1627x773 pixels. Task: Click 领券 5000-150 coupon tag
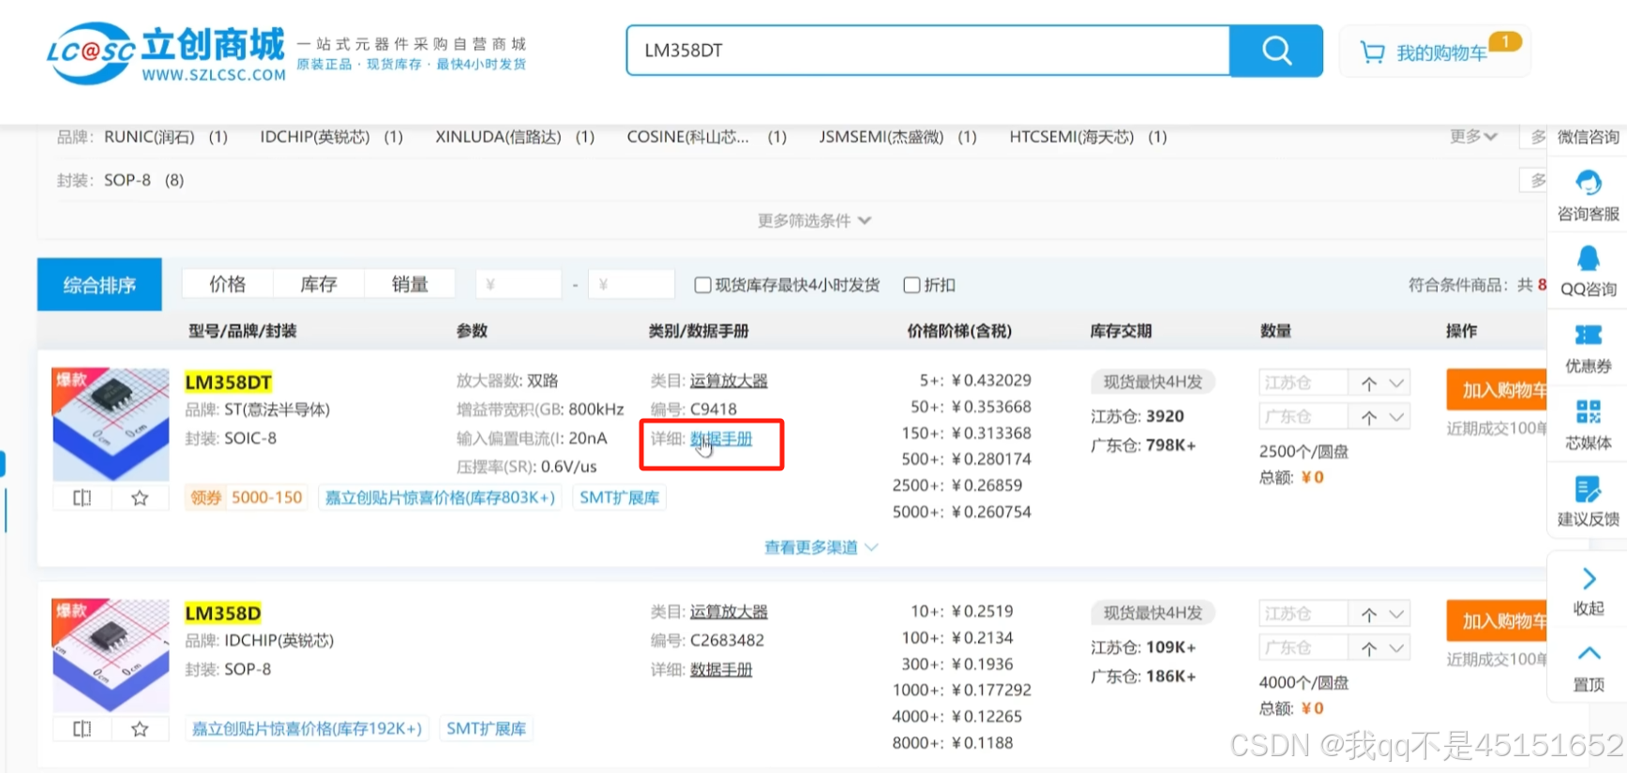[247, 498]
